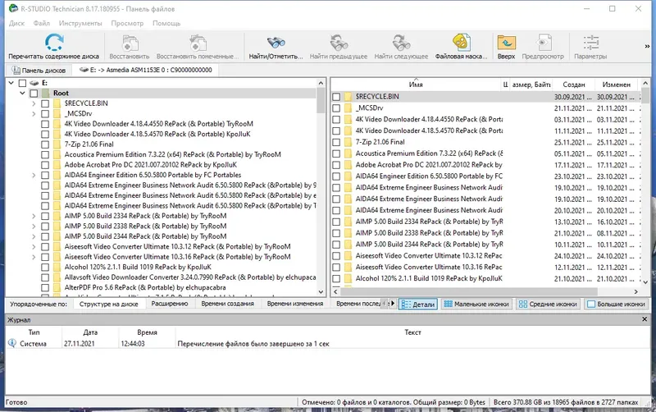Image resolution: width=656 pixels, height=412 pixels.
Task: Sort file list by Создан column
Action: pyautogui.click(x=573, y=85)
